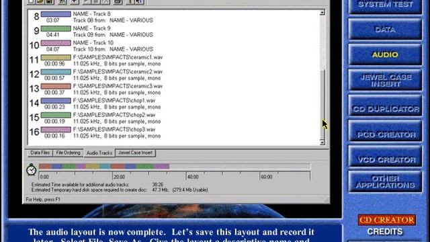
Task: Open the DATA section
Action: (385, 30)
